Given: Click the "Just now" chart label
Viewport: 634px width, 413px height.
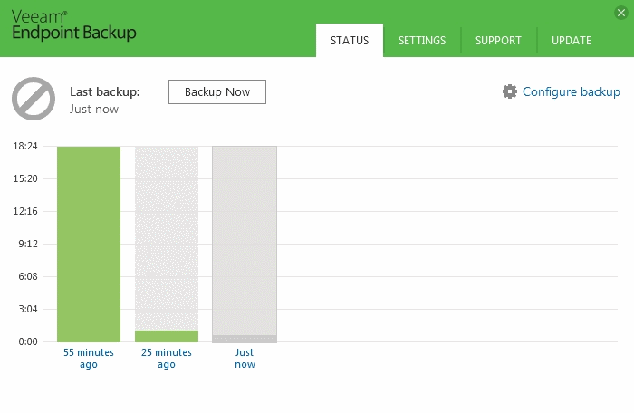Looking at the screenshot, I should tap(245, 358).
